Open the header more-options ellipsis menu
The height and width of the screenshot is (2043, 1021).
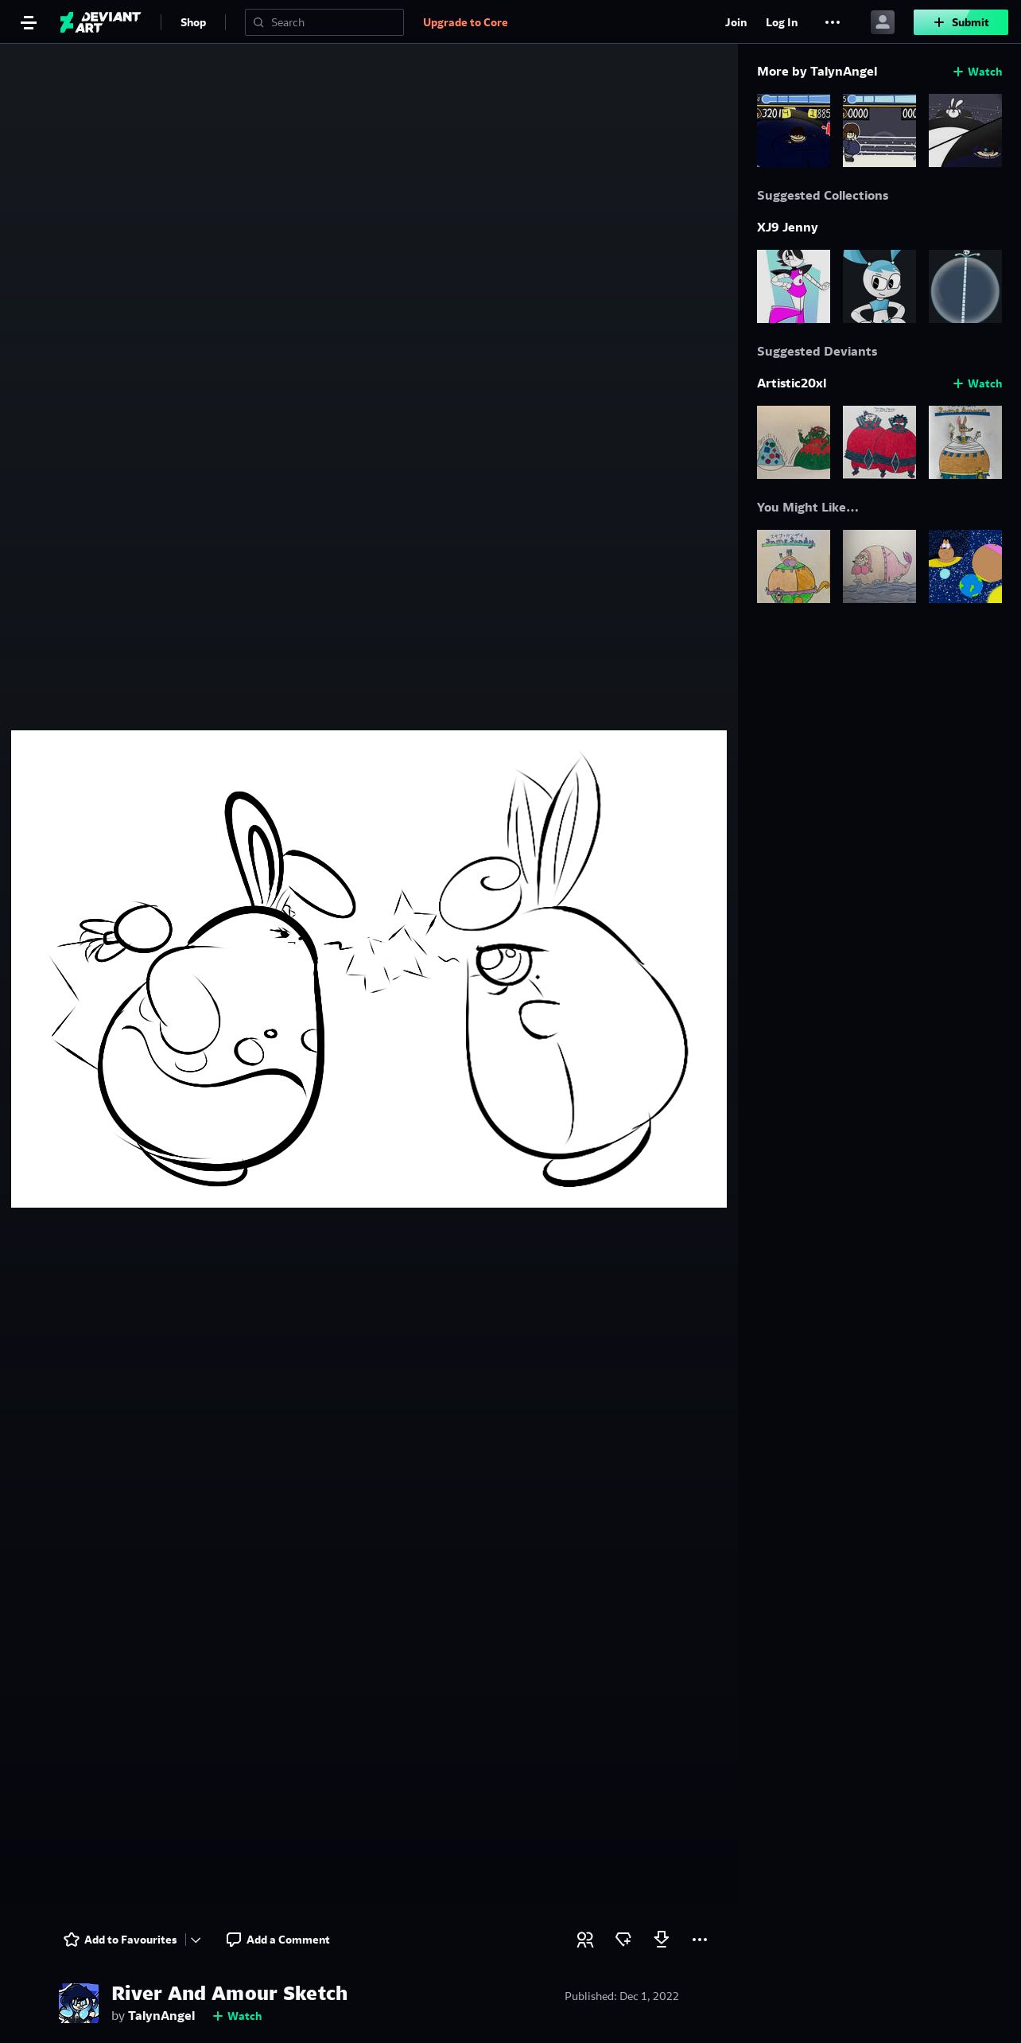(833, 22)
